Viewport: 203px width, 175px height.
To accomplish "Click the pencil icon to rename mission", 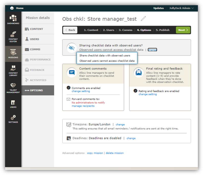I will [x=143, y=19].
